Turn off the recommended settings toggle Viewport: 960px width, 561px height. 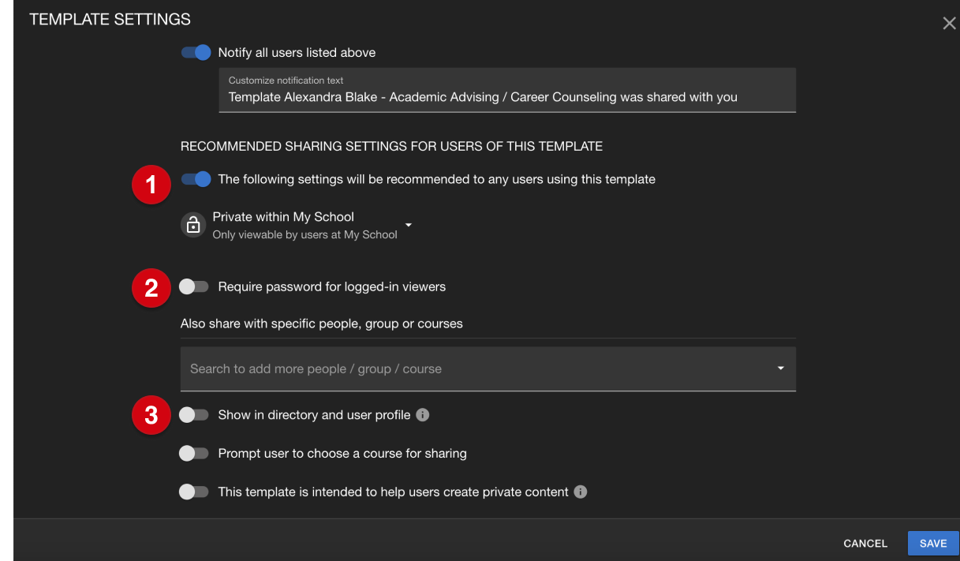point(196,179)
